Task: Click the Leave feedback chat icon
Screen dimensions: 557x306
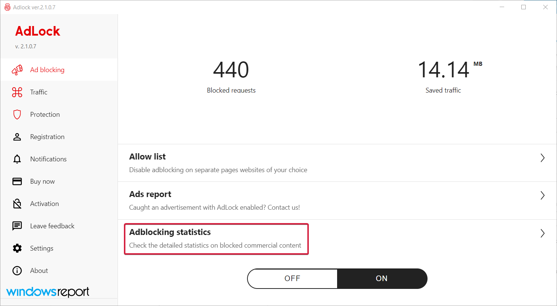Action: 17,226
